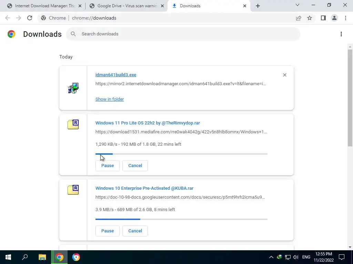Click the idman641build3.exe file icon
This screenshot has width=353, height=264.
pyautogui.click(x=73, y=88)
